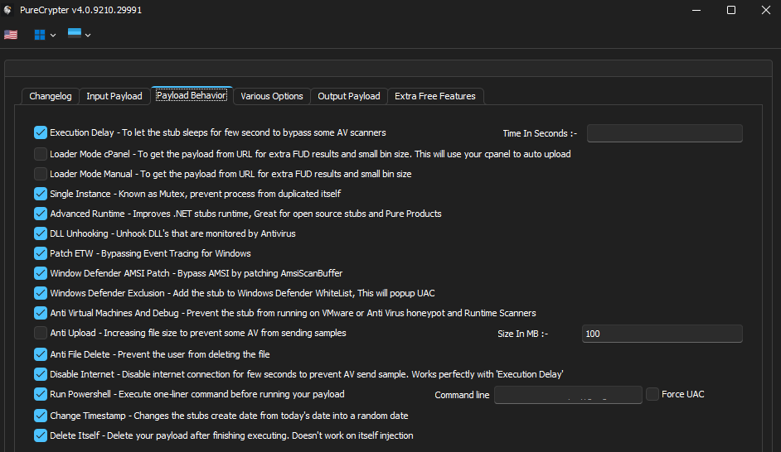Uncheck the Windows Defender Exclusion checkbox
This screenshot has height=452, width=781.
[x=41, y=293]
